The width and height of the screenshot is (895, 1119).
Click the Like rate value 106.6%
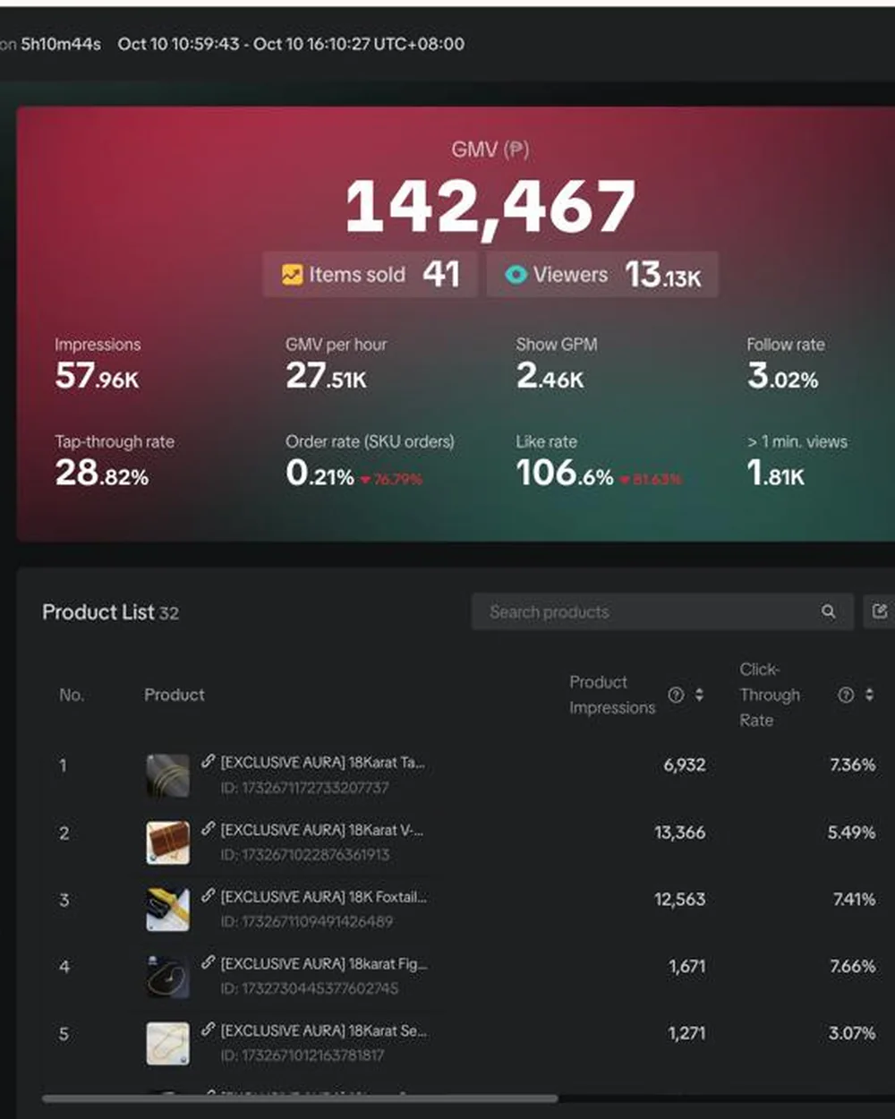point(565,473)
